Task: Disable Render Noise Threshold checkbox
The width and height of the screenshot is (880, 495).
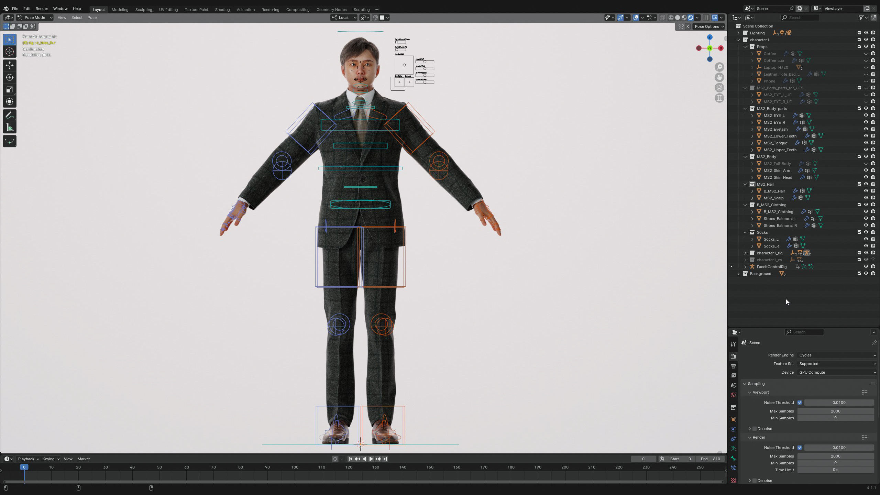Action: coord(800,448)
